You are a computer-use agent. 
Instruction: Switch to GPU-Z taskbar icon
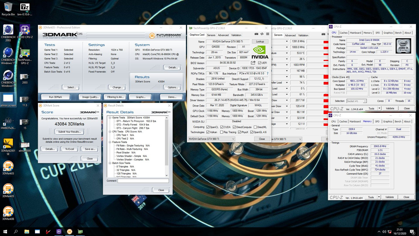click(80, 231)
